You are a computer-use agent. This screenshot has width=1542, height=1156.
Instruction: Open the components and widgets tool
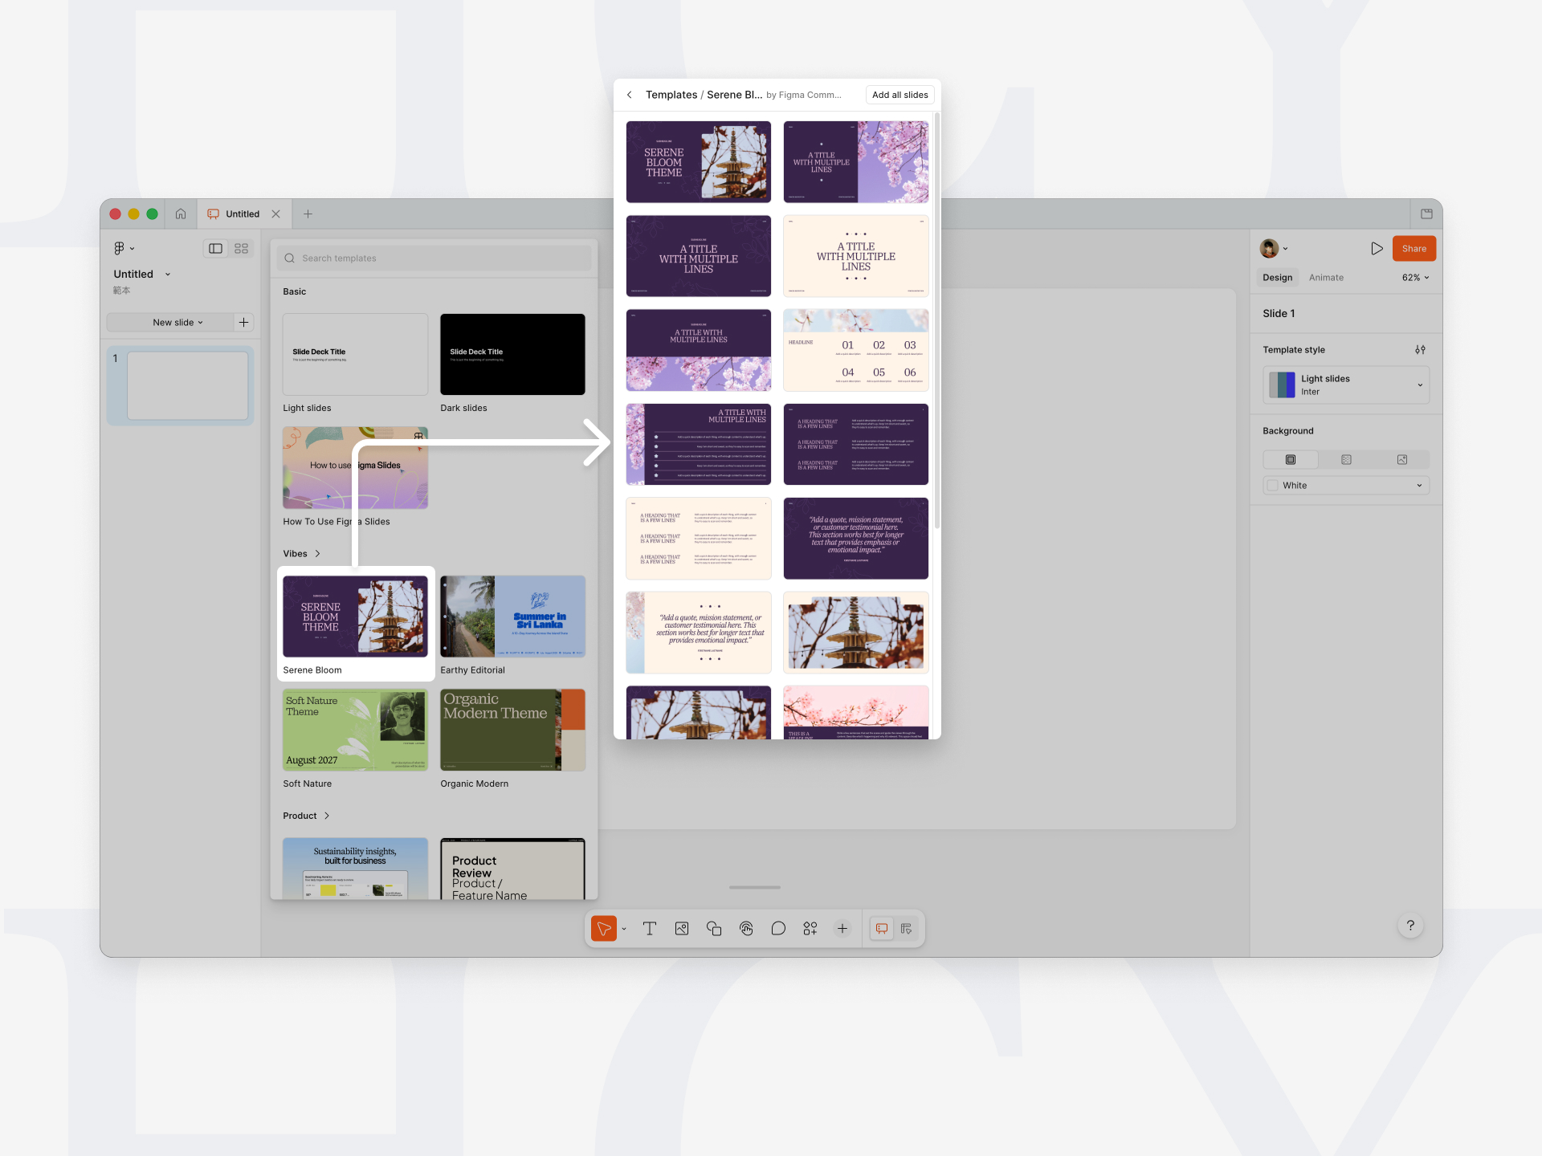810,929
